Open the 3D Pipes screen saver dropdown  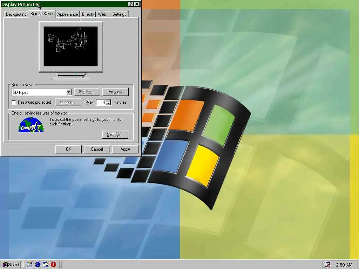68,92
